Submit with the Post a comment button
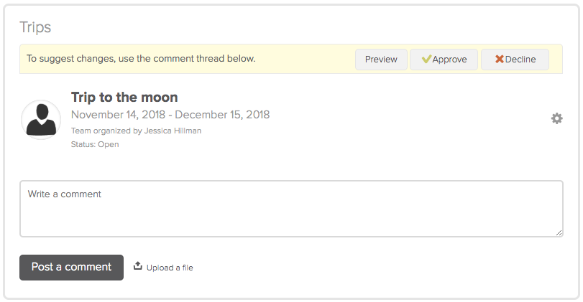Image resolution: width=583 pixels, height=302 pixels. pos(71,267)
